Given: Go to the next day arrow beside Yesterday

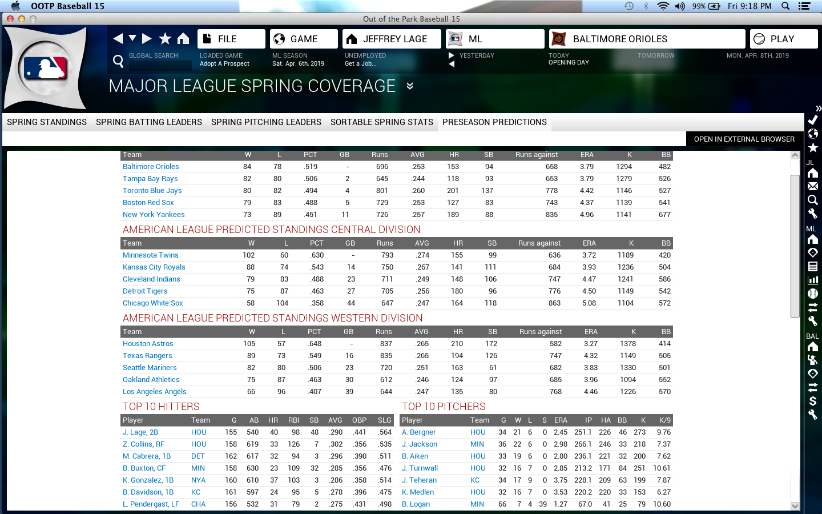Looking at the screenshot, I should click(x=452, y=55).
